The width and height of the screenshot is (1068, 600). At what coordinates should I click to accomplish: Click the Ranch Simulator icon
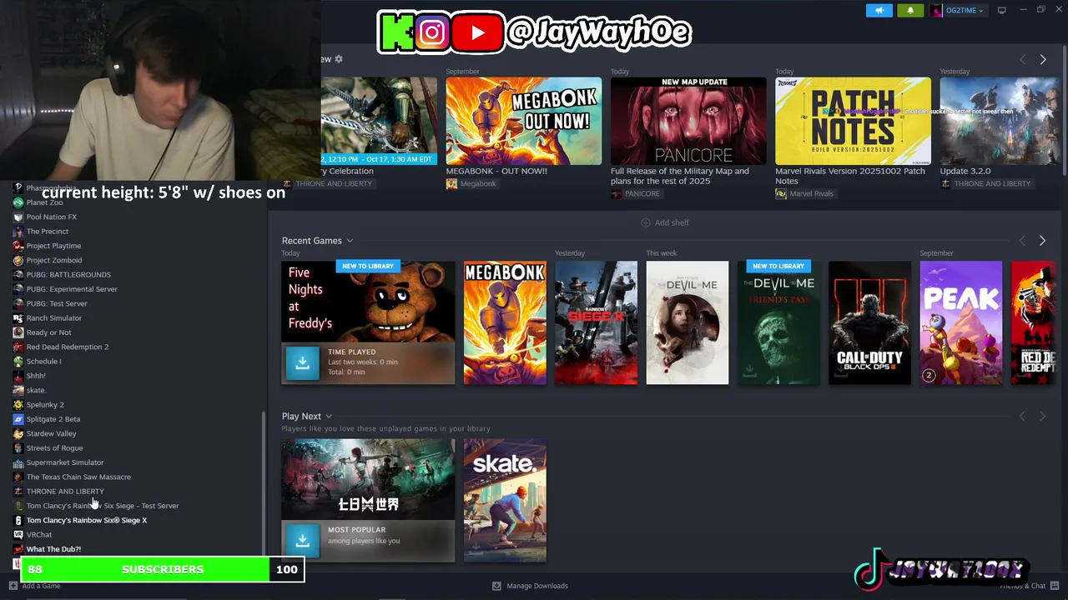[18, 317]
